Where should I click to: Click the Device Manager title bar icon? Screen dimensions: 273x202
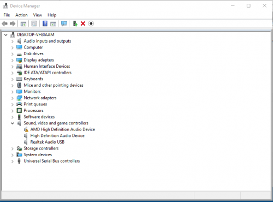pos(5,6)
